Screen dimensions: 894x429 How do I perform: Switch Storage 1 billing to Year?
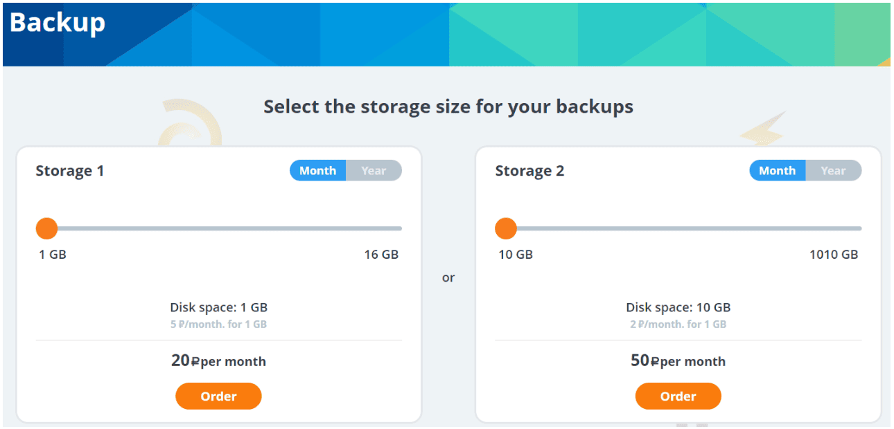(374, 171)
